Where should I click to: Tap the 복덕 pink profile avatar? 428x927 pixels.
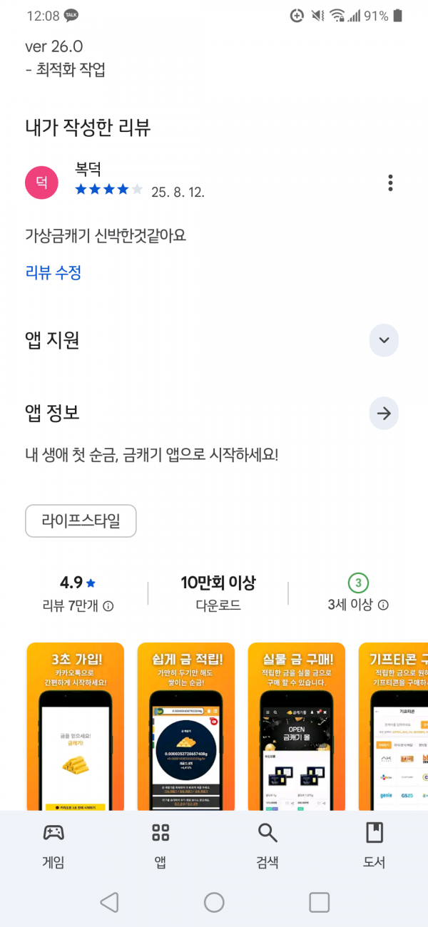[41, 183]
